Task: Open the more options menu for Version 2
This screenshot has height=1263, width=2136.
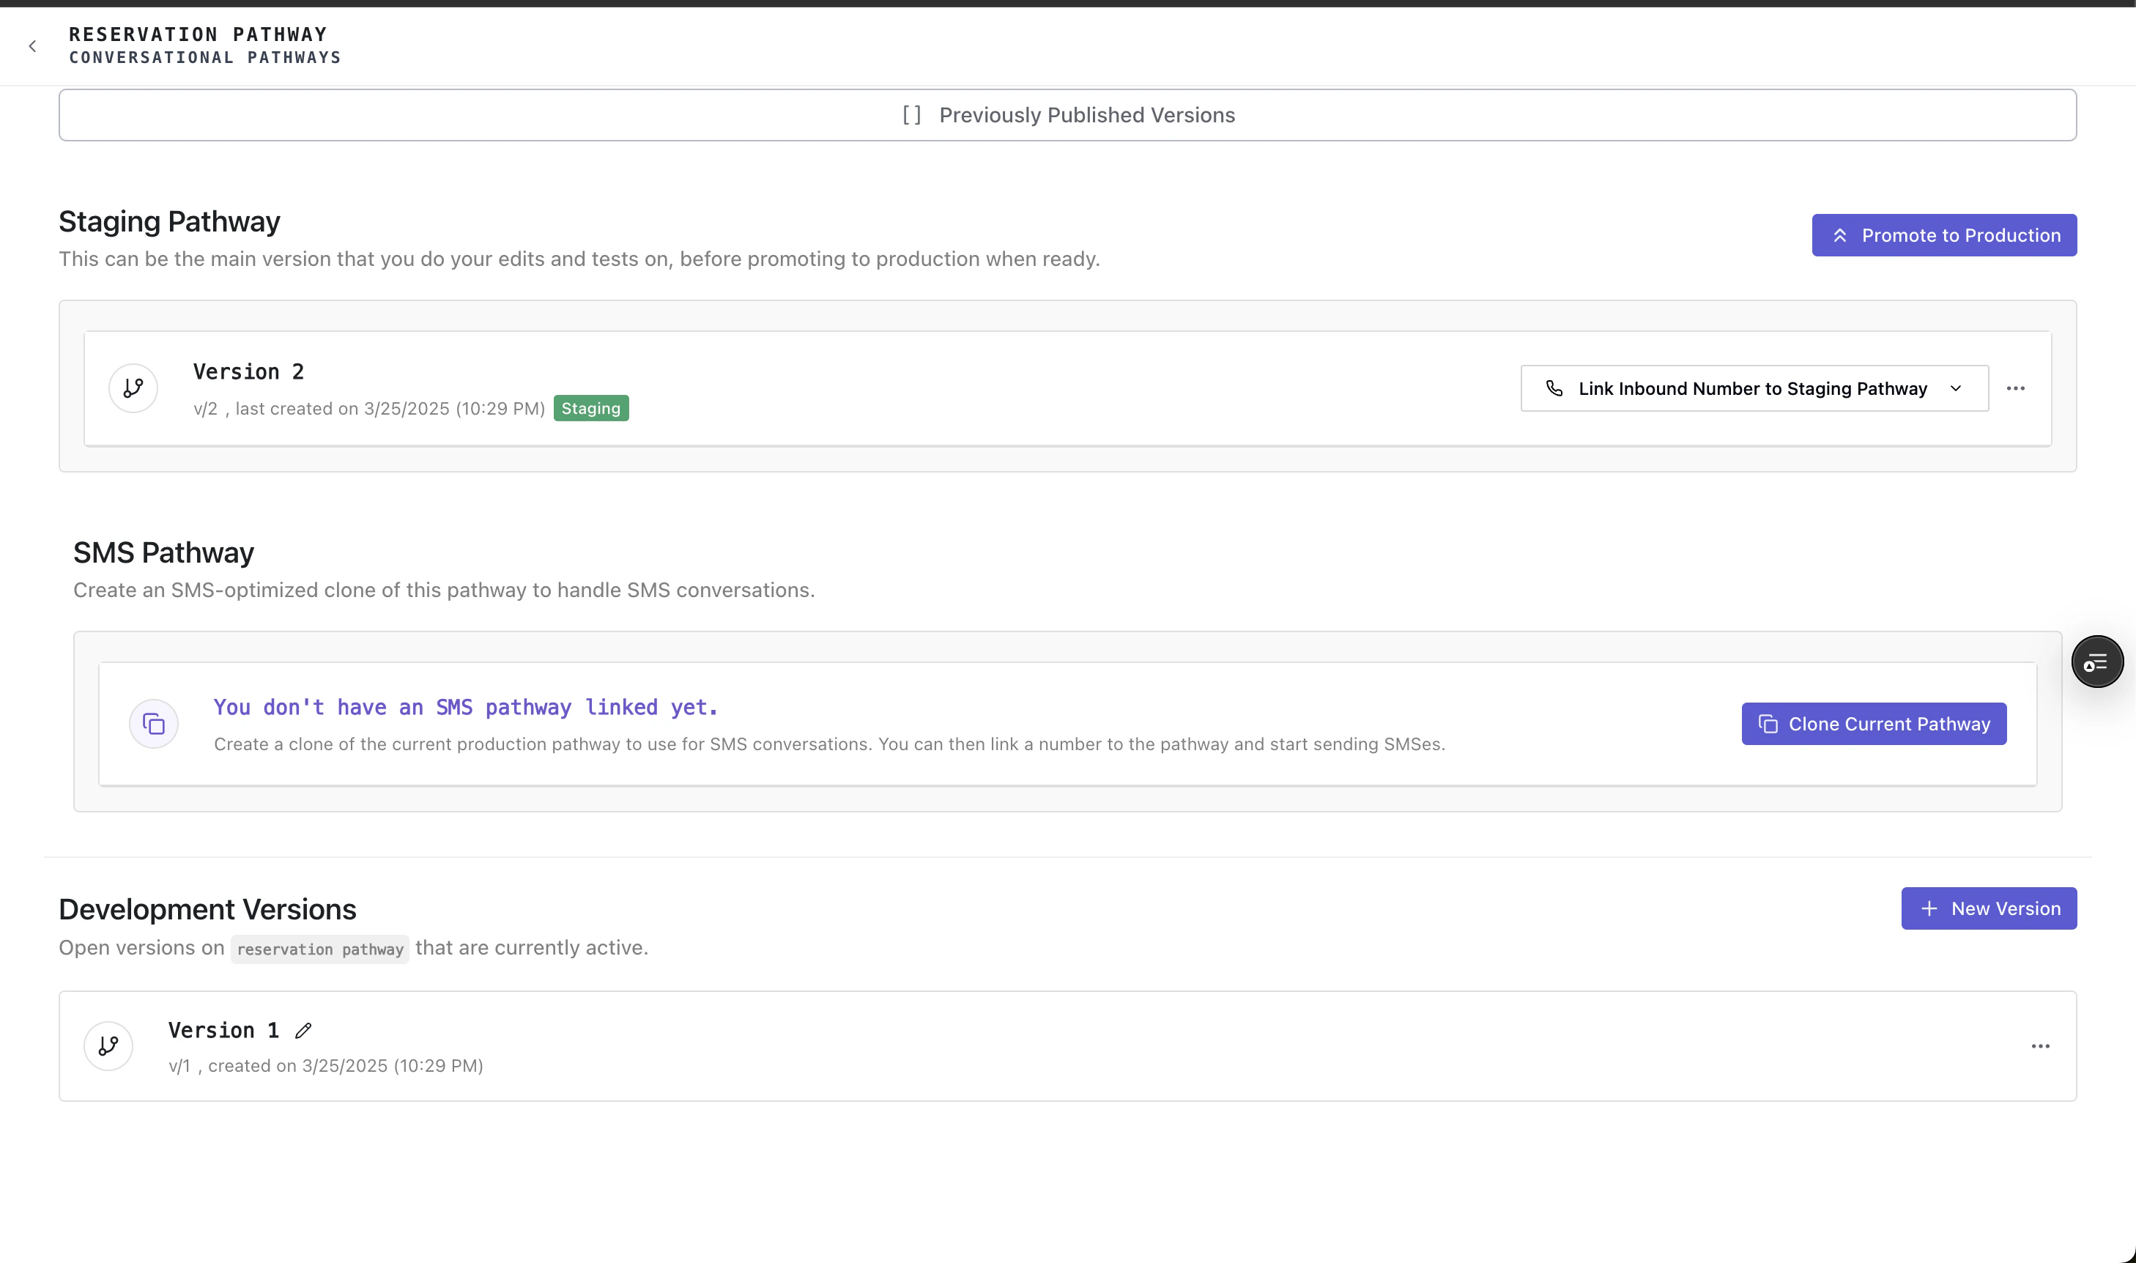Action: tap(2015, 388)
